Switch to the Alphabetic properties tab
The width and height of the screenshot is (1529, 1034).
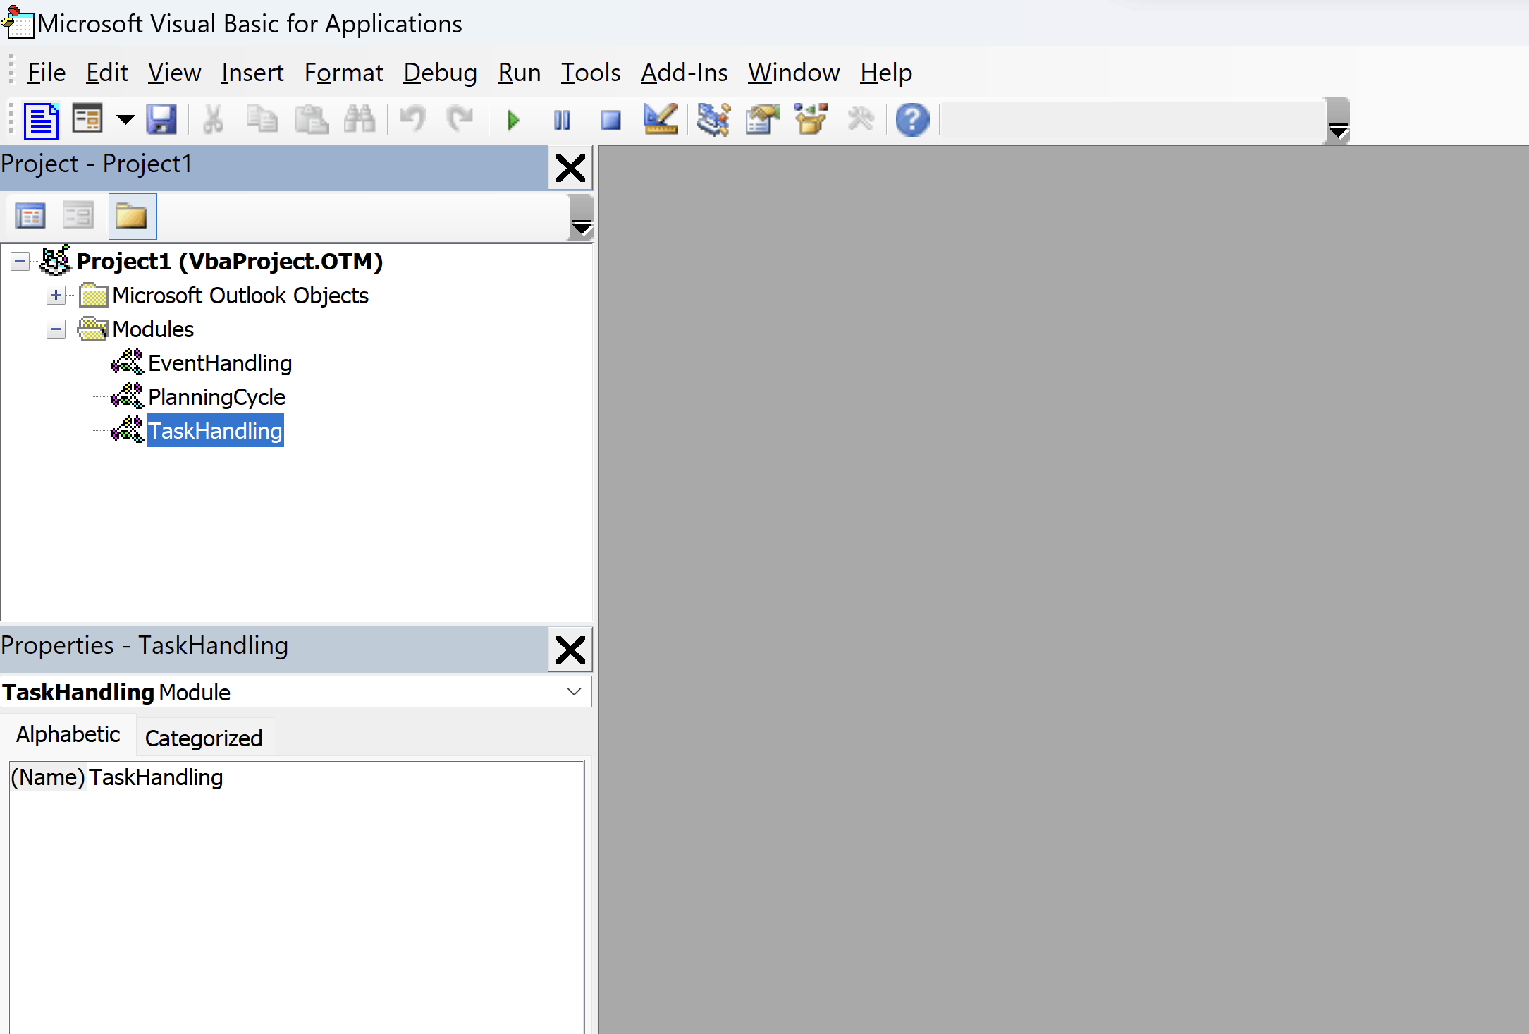(68, 735)
